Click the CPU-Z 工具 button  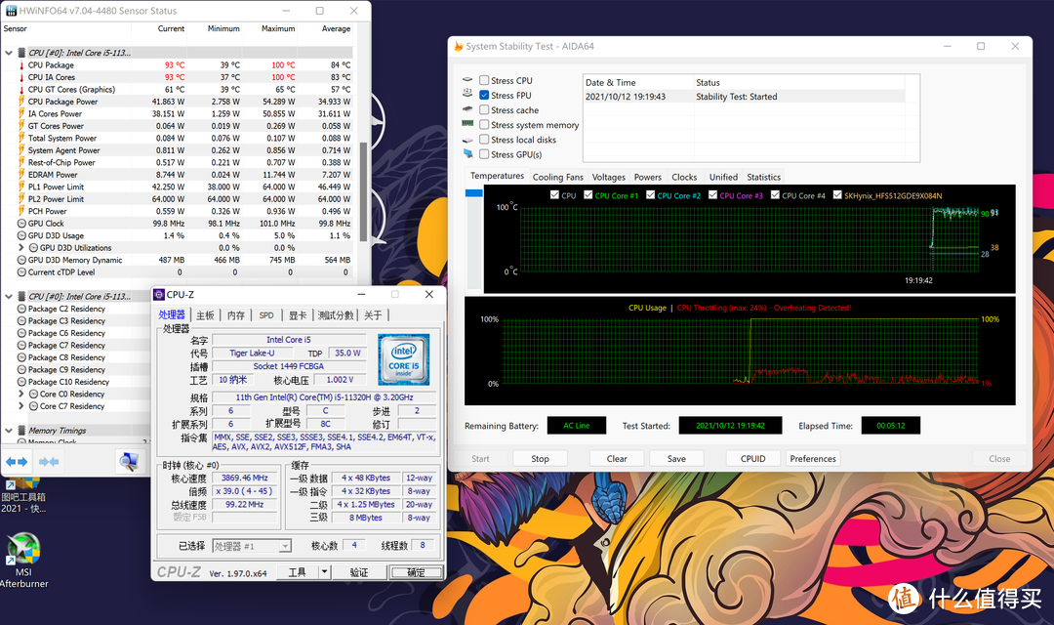(297, 572)
